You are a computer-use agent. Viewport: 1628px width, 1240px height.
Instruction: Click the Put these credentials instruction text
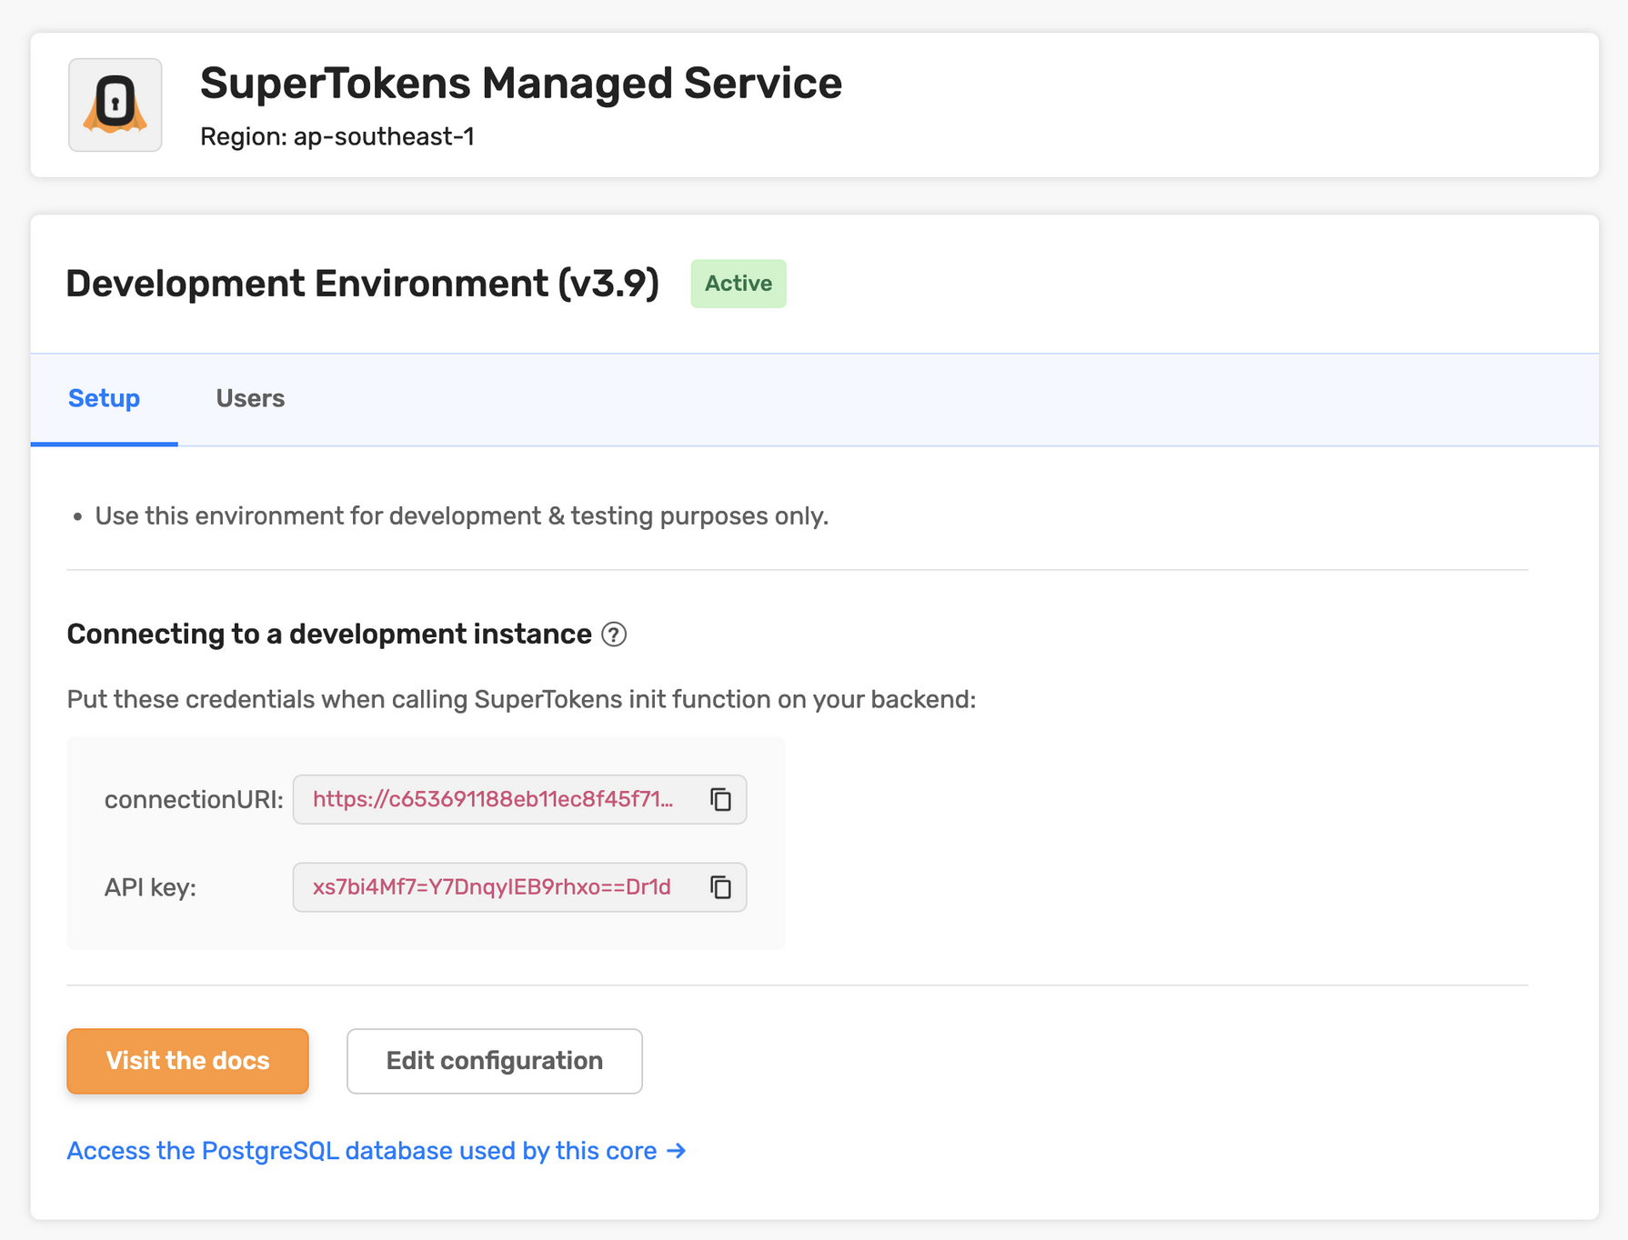520,700
